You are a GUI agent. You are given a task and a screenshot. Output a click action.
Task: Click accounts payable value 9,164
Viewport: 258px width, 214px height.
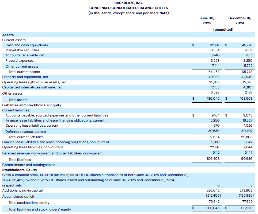pyautogui.click(x=215, y=115)
